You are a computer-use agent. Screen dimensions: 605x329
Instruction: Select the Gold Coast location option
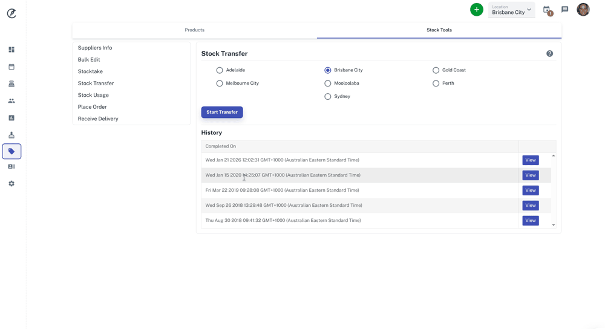(436, 70)
